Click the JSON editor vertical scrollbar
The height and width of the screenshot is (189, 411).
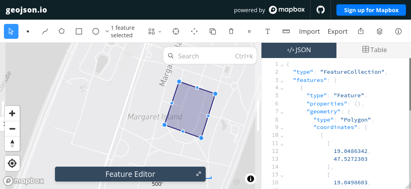pos(410,84)
